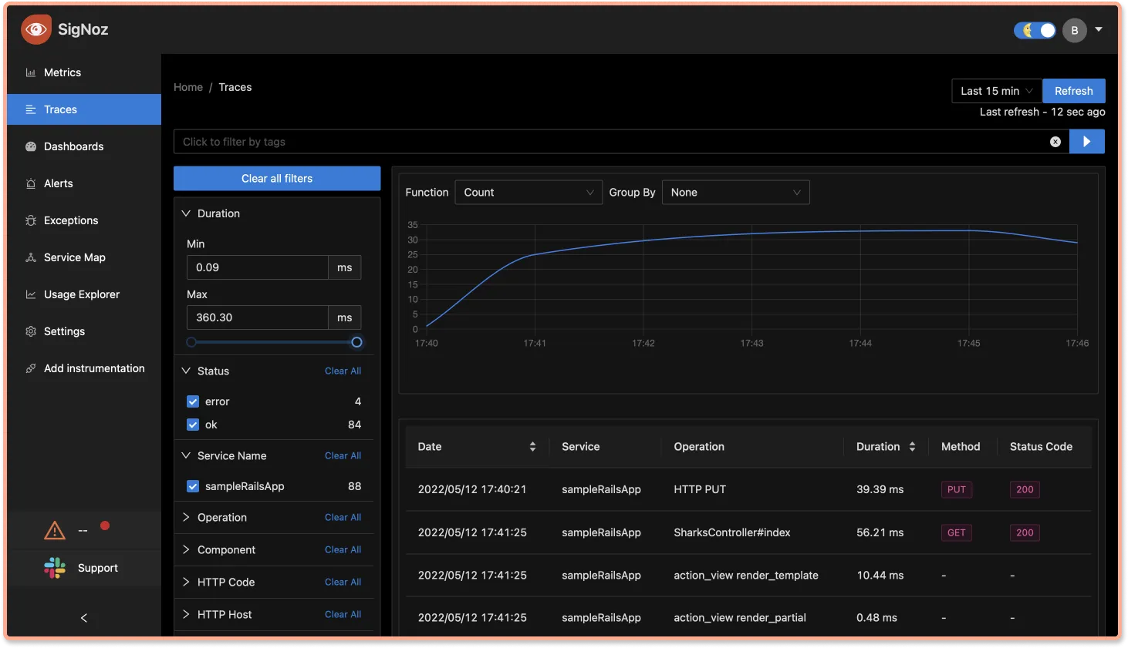Click the Clear all filters button

[277, 179]
